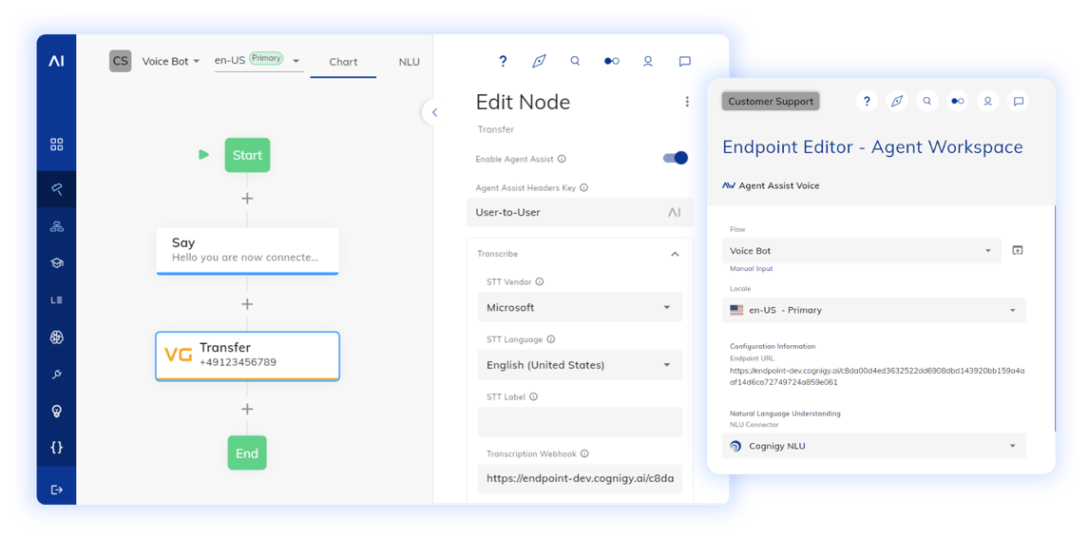This screenshot has height=539, width=1089.
Task: Click the Customer Support badge
Action: (x=771, y=102)
